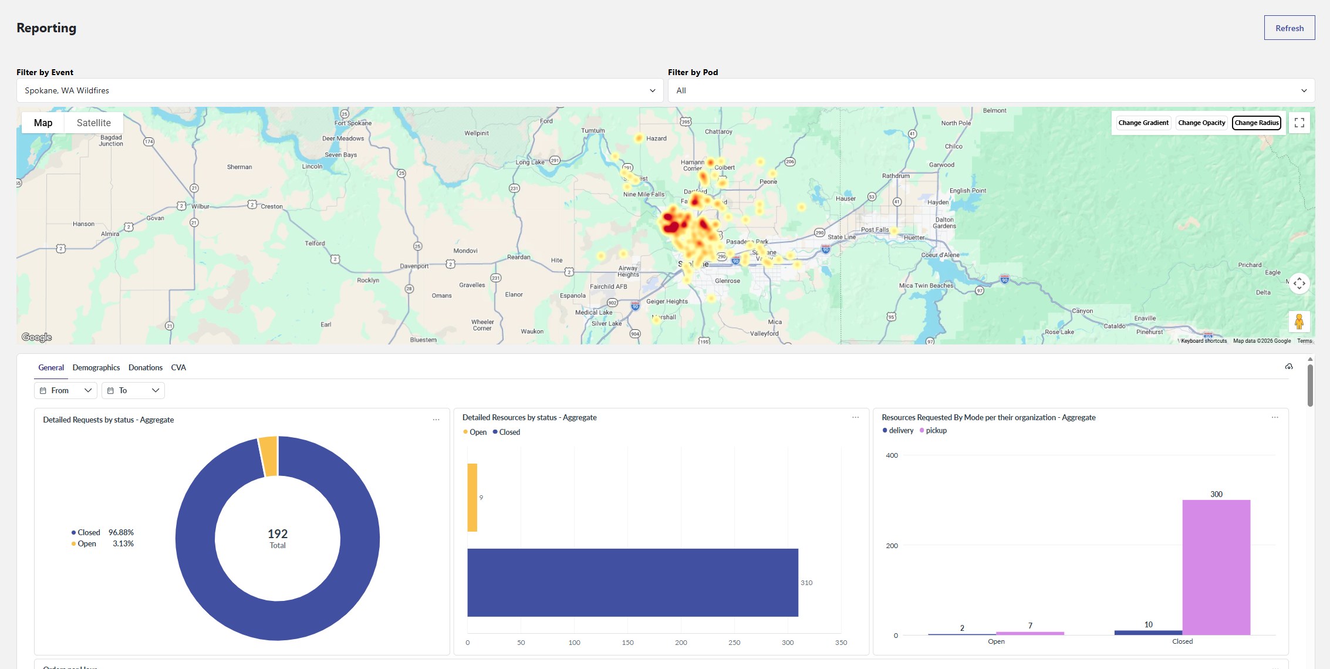
Task: Switch map to Satellite view
Action: (94, 123)
